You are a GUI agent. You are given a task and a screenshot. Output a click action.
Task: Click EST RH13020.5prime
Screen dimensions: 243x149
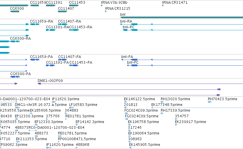tap(175, 99)
